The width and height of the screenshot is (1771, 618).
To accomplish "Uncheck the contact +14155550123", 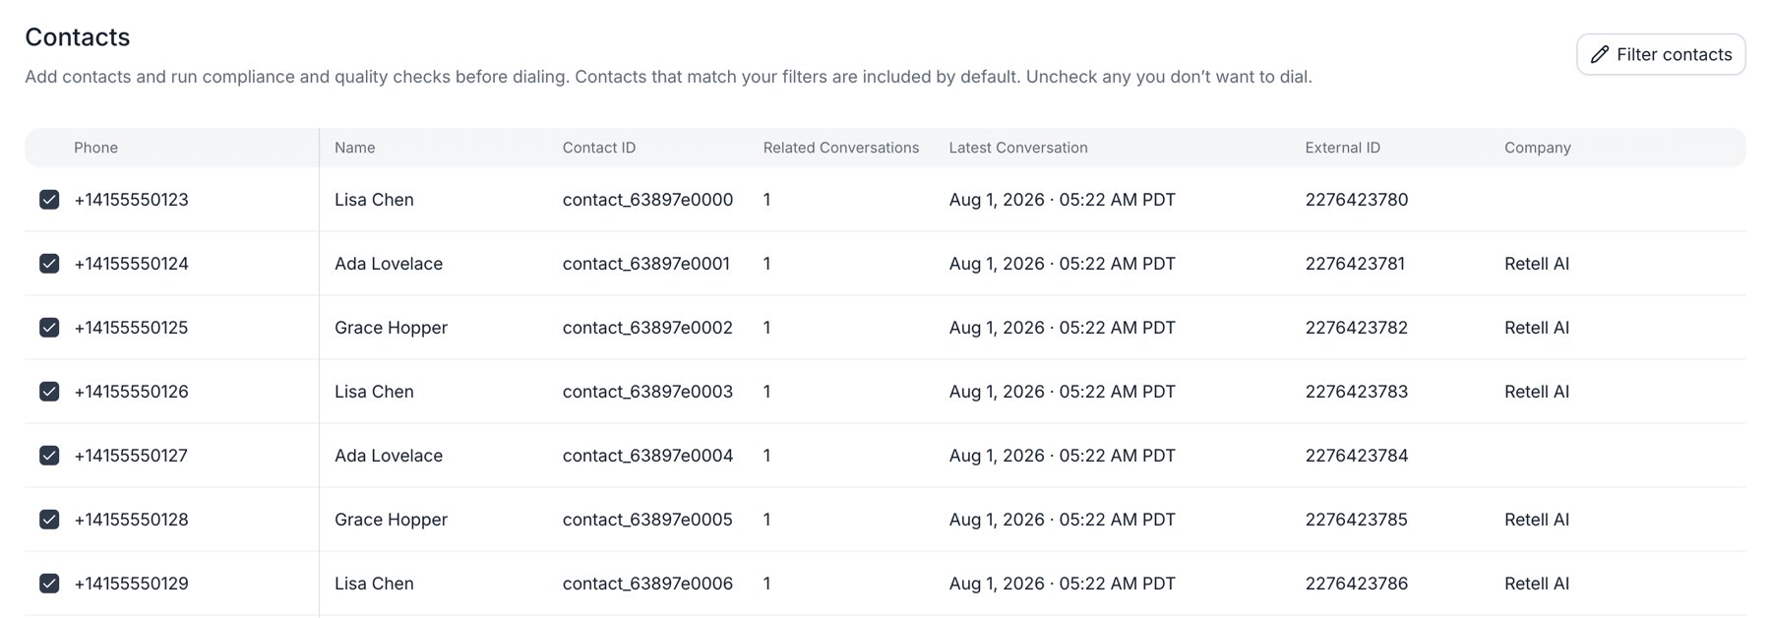I will click(x=49, y=200).
